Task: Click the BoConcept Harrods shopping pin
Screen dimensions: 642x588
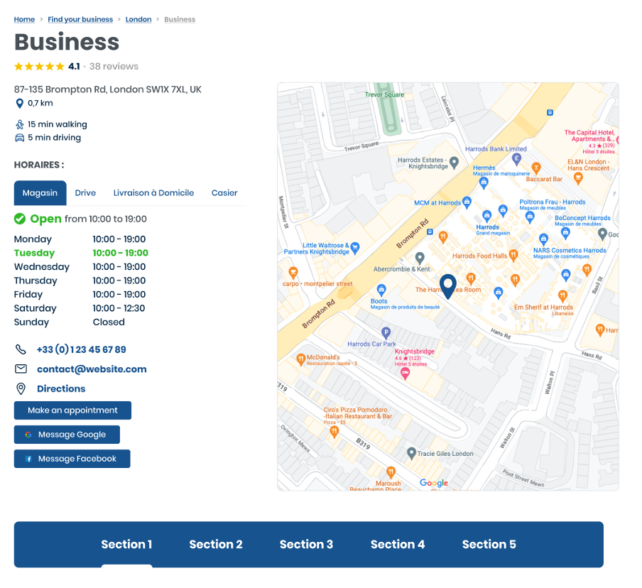Action: (565, 234)
